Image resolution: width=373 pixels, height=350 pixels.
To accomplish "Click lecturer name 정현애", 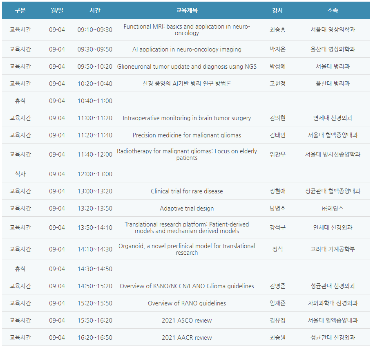I will tap(277, 191).
